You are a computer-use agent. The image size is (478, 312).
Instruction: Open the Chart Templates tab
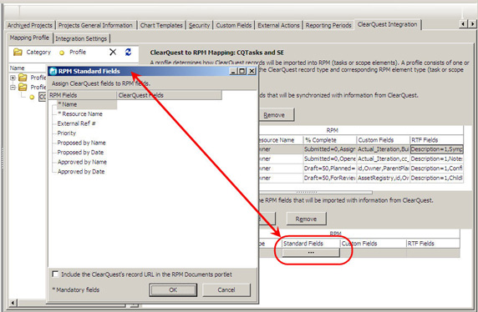(x=161, y=25)
